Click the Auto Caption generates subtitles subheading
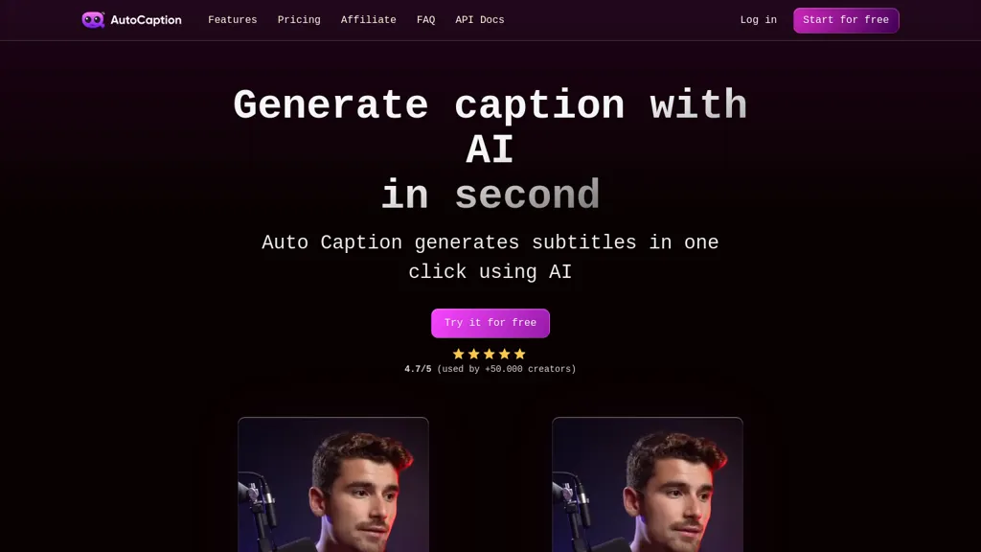Image resolution: width=981 pixels, height=552 pixels. point(490,257)
